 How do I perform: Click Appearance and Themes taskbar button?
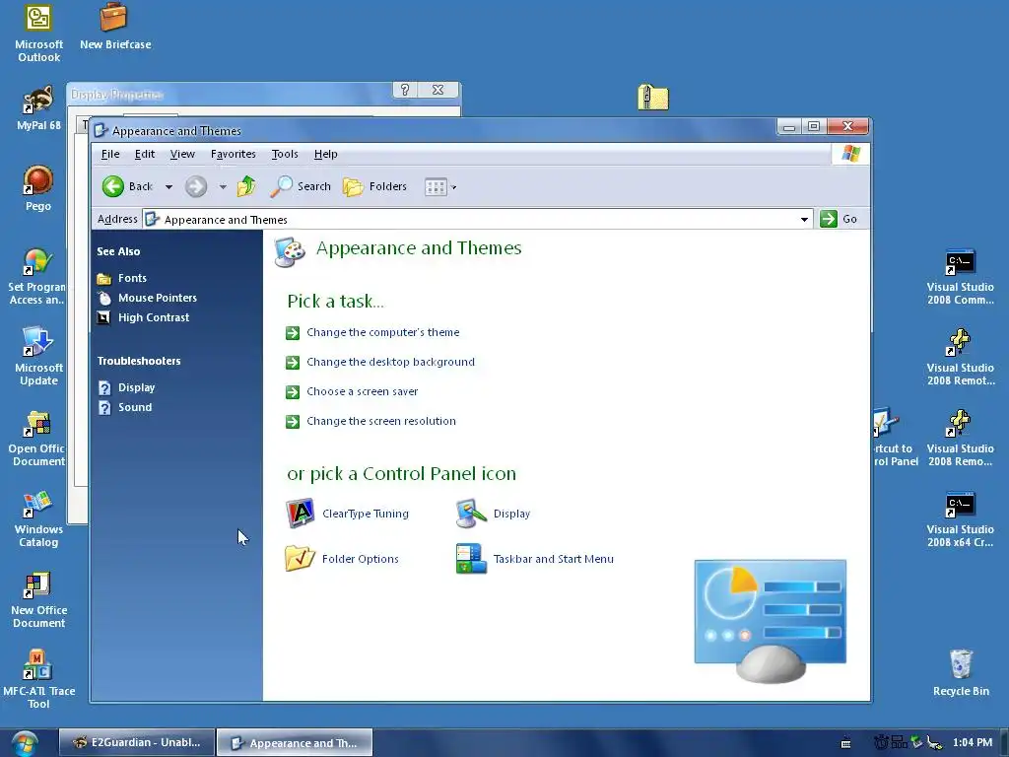(294, 743)
